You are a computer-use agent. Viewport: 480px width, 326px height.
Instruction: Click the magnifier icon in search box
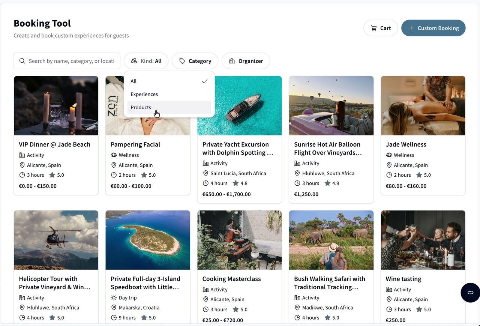tap(22, 61)
